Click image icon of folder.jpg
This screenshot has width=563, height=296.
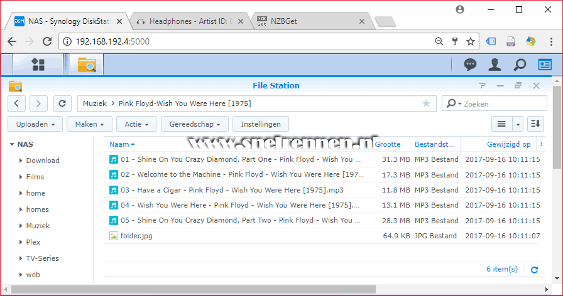pos(114,236)
